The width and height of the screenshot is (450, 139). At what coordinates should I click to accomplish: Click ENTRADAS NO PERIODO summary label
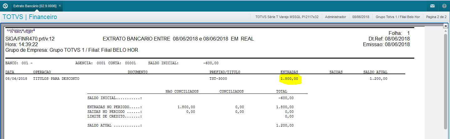115,107
